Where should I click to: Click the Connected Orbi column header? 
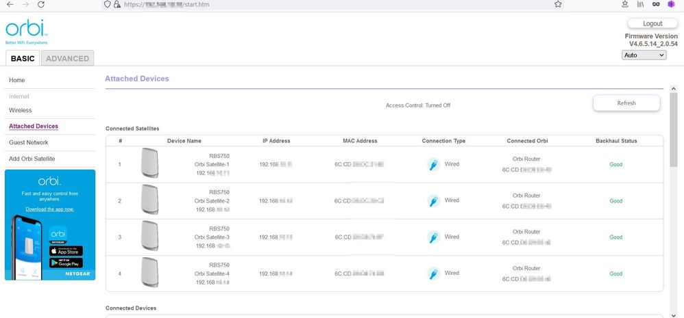pyautogui.click(x=528, y=141)
